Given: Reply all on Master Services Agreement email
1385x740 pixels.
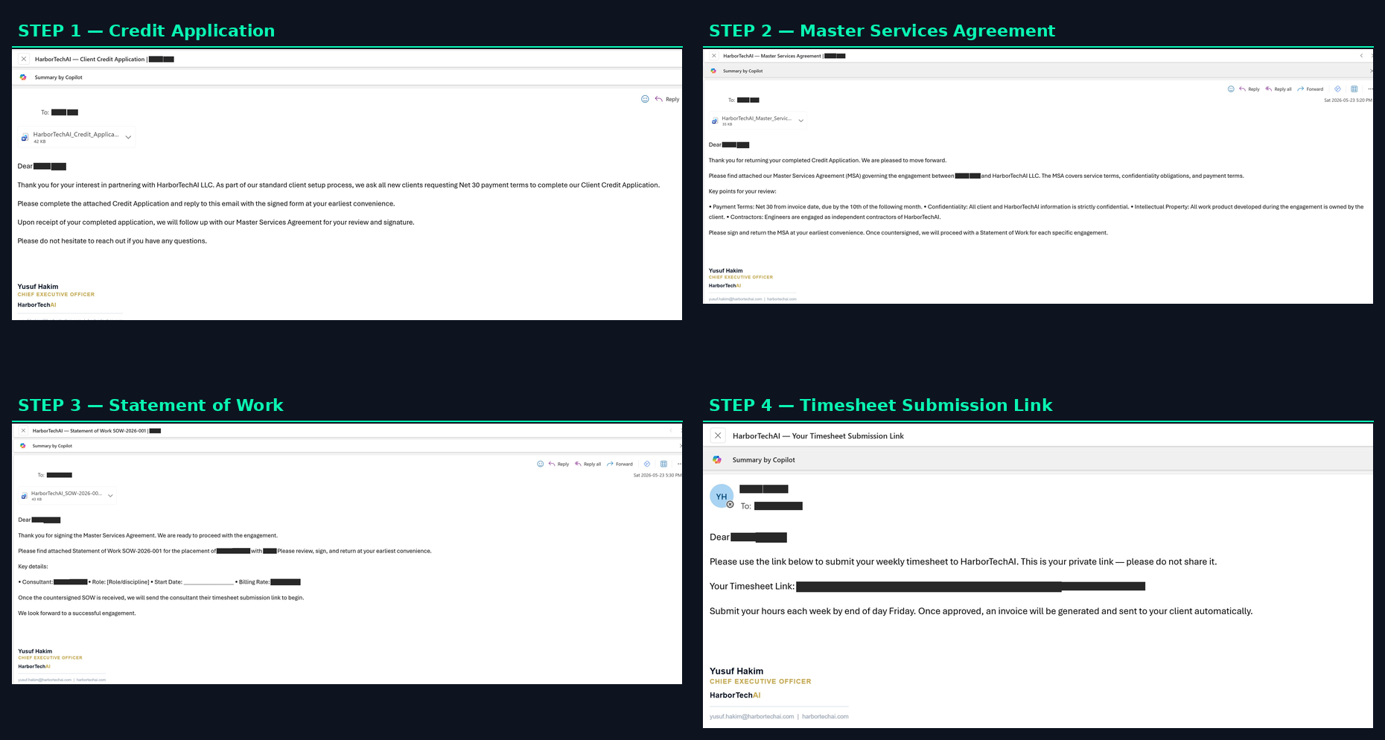Looking at the screenshot, I should (x=1279, y=89).
